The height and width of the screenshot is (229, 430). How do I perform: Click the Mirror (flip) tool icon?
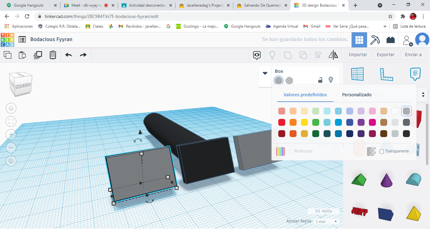click(x=333, y=55)
